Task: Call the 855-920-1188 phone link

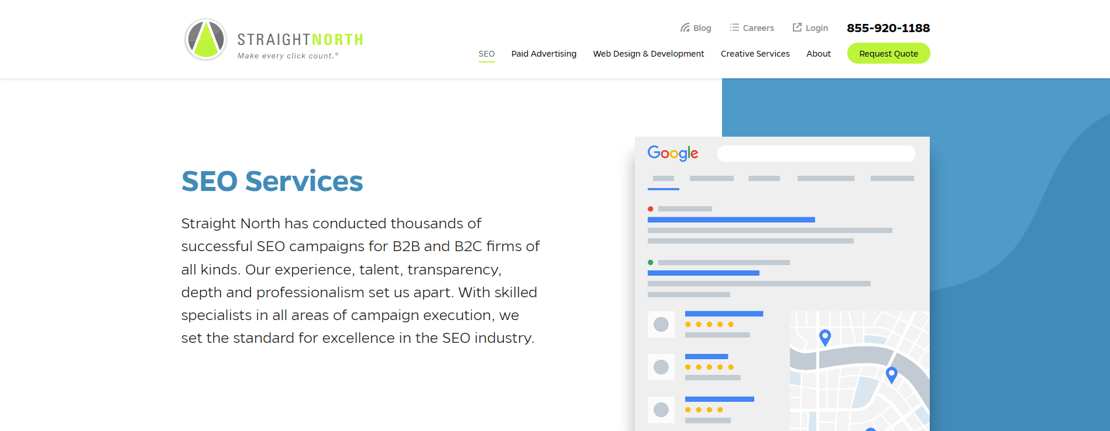Action: pyautogui.click(x=888, y=28)
